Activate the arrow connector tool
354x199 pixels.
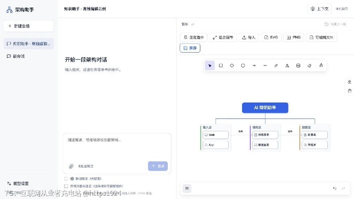coord(254,65)
